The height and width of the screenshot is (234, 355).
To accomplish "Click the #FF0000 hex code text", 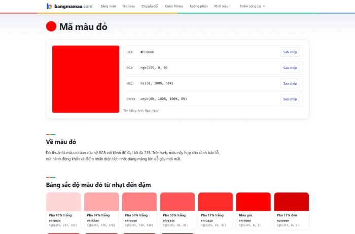I will pos(147,52).
